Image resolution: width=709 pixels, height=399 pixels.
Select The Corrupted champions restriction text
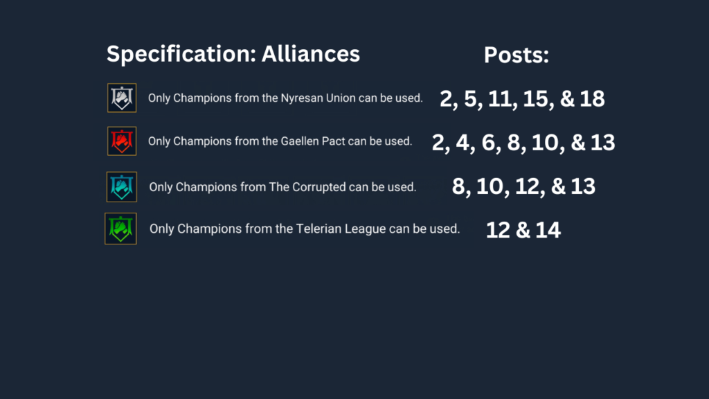(x=282, y=187)
